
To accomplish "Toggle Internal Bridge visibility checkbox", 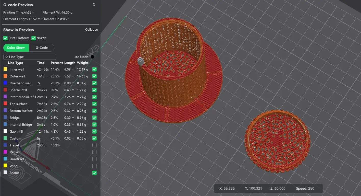I will tap(94, 125).
